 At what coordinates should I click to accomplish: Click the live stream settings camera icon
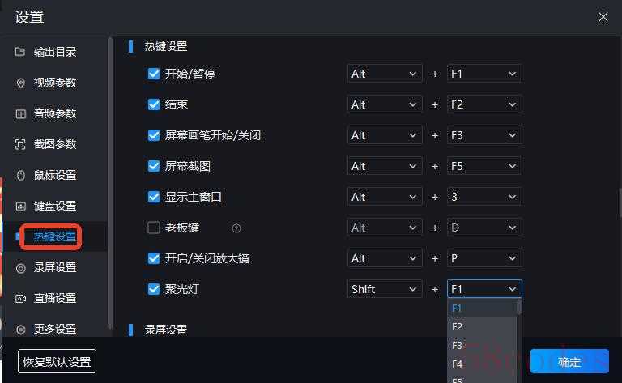tap(20, 298)
